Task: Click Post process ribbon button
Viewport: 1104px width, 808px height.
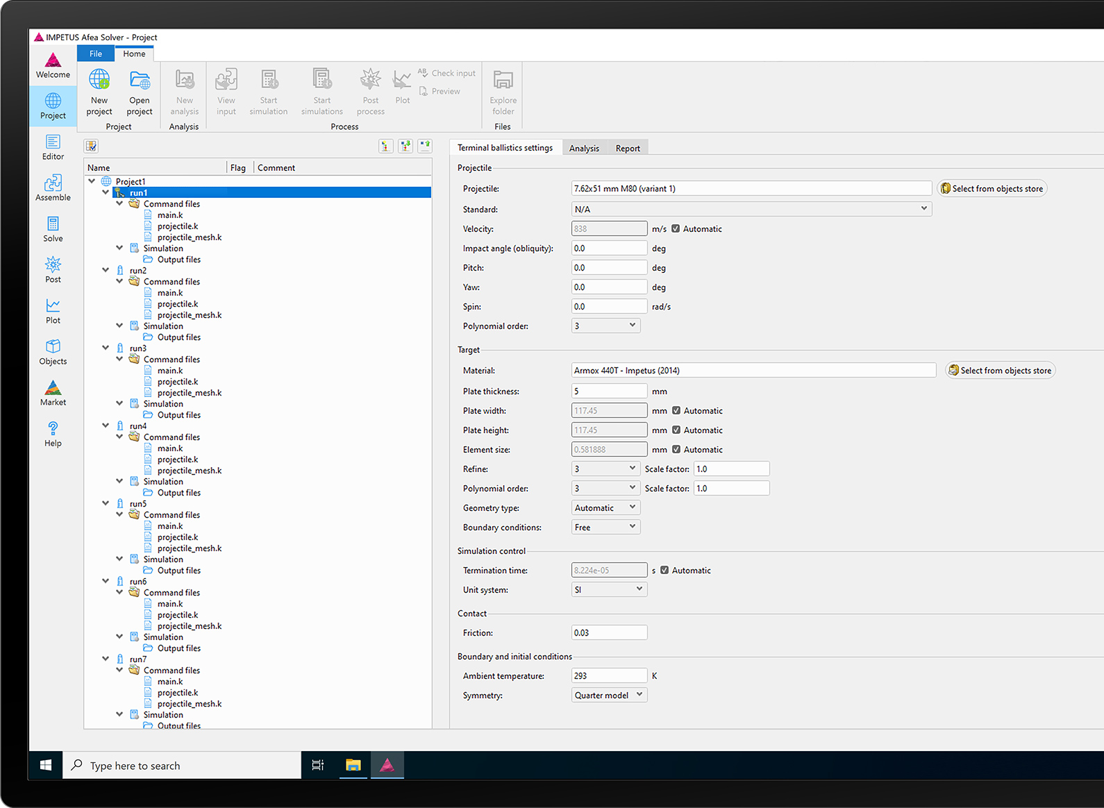Action: click(x=371, y=92)
